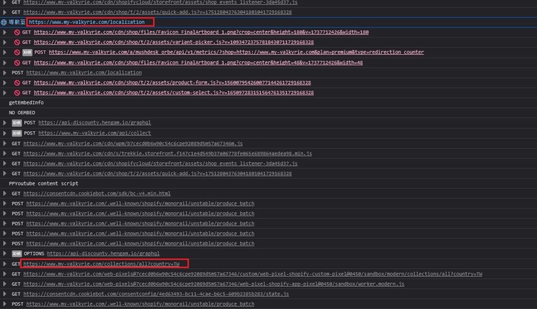Expand the product-form.js GET request
The height and width of the screenshot is (309, 537).
click(x=4, y=82)
